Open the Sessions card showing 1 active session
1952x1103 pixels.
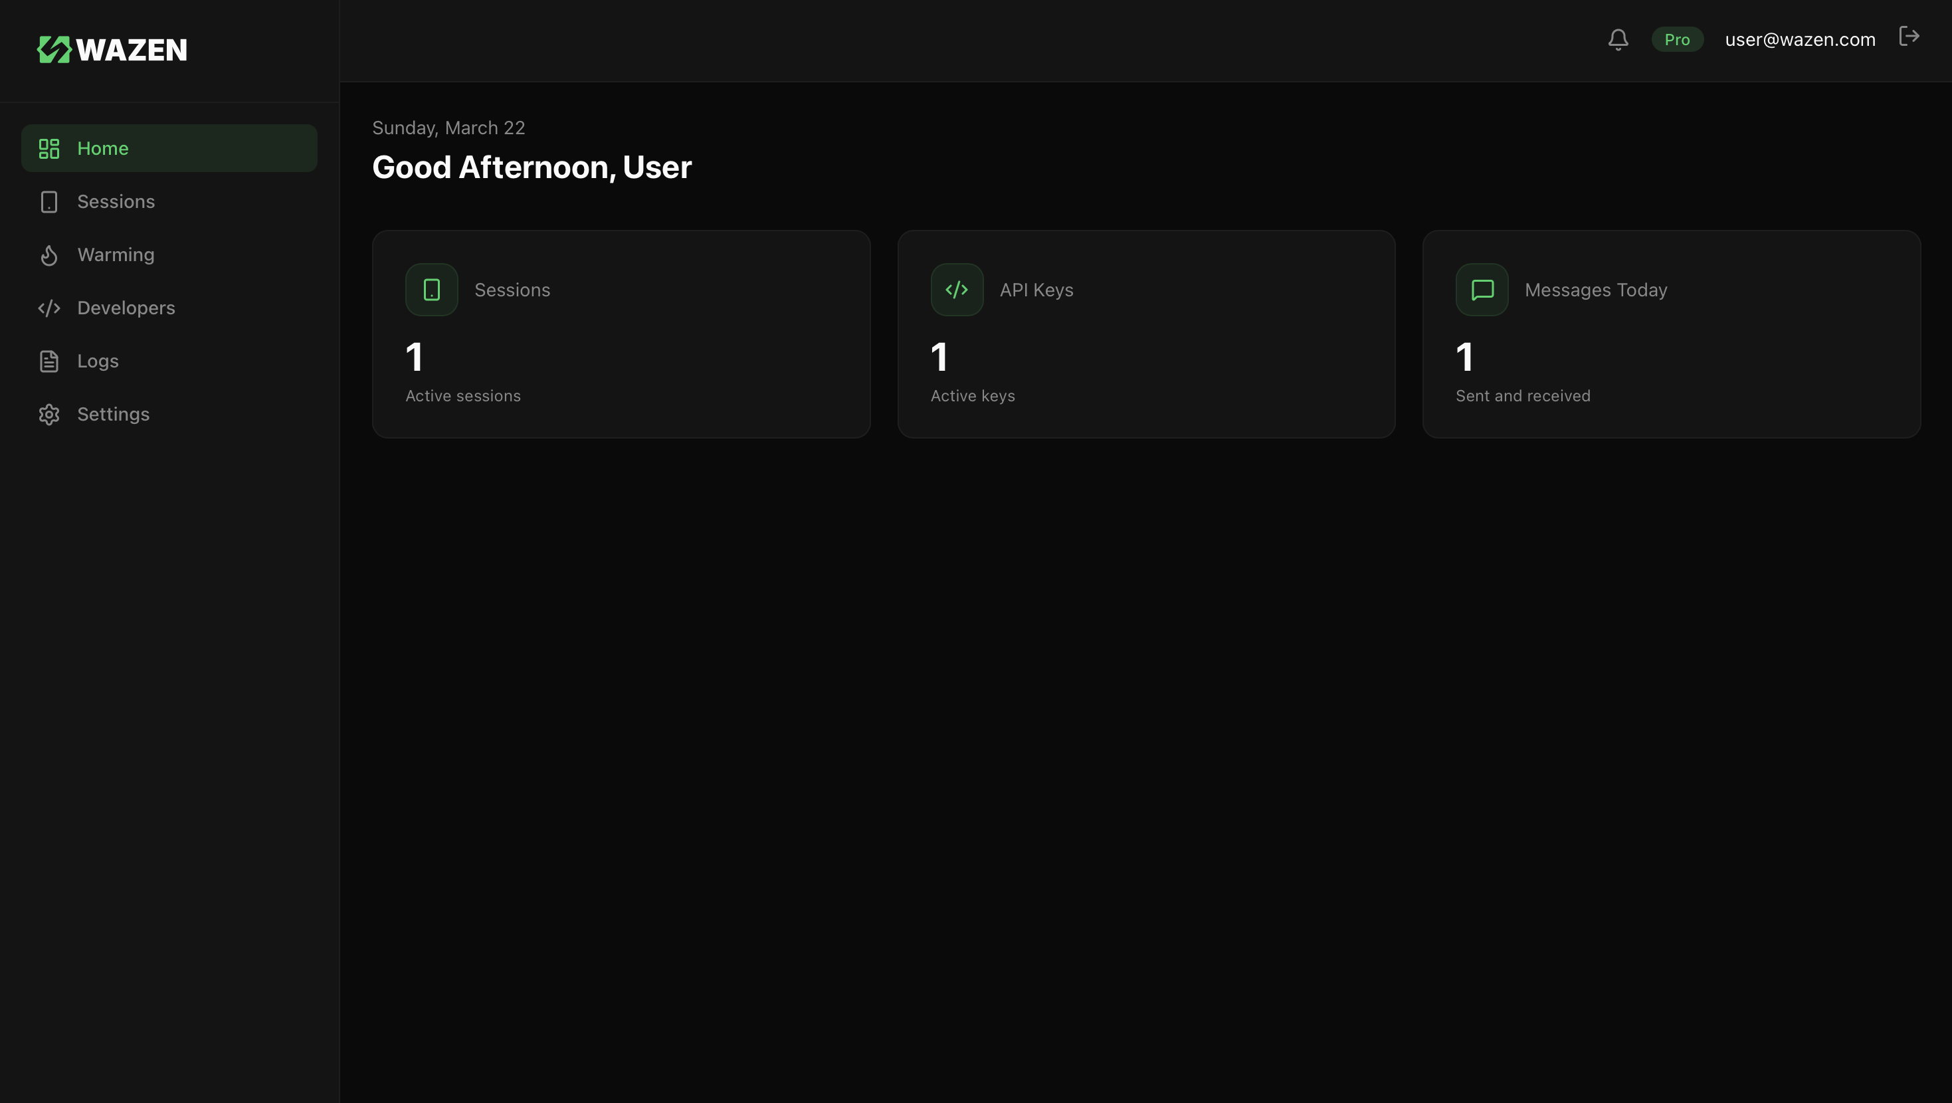(621, 334)
